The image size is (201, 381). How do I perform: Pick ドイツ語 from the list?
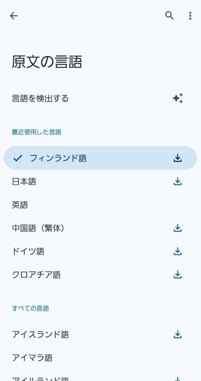click(x=100, y=251)
